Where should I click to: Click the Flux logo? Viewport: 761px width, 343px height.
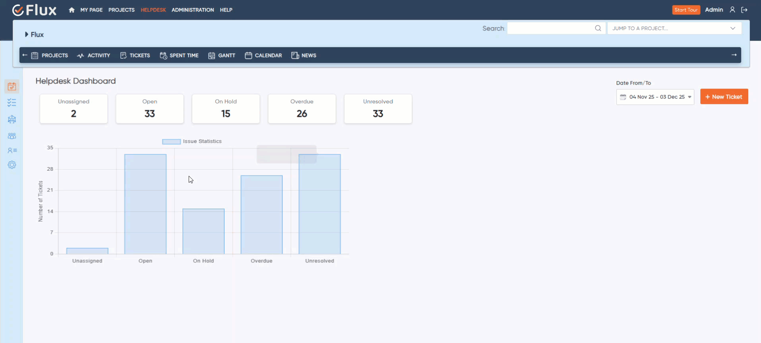point(35,10)
